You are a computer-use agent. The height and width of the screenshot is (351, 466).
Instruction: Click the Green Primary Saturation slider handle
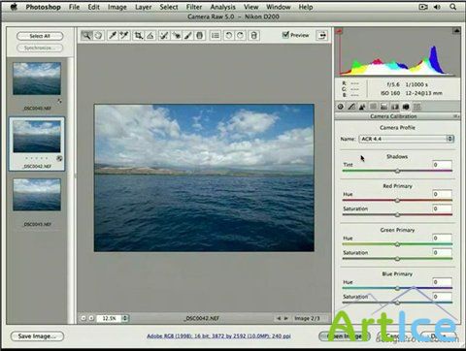pyautogui.click(x=397, y=259)
